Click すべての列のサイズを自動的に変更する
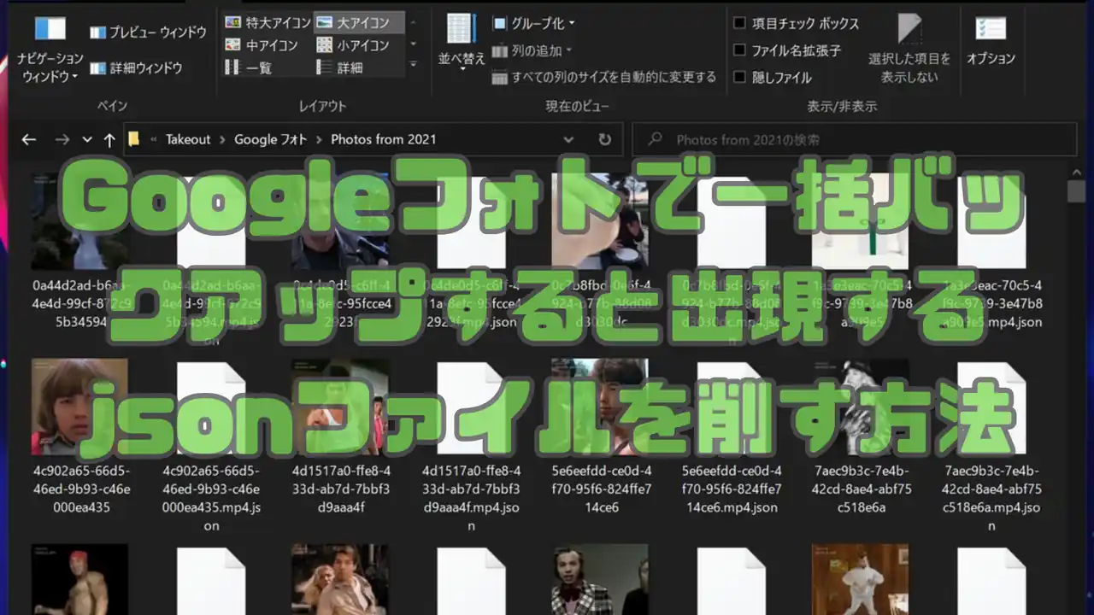The image size is (1094, 615). click(x=604, y=77)
